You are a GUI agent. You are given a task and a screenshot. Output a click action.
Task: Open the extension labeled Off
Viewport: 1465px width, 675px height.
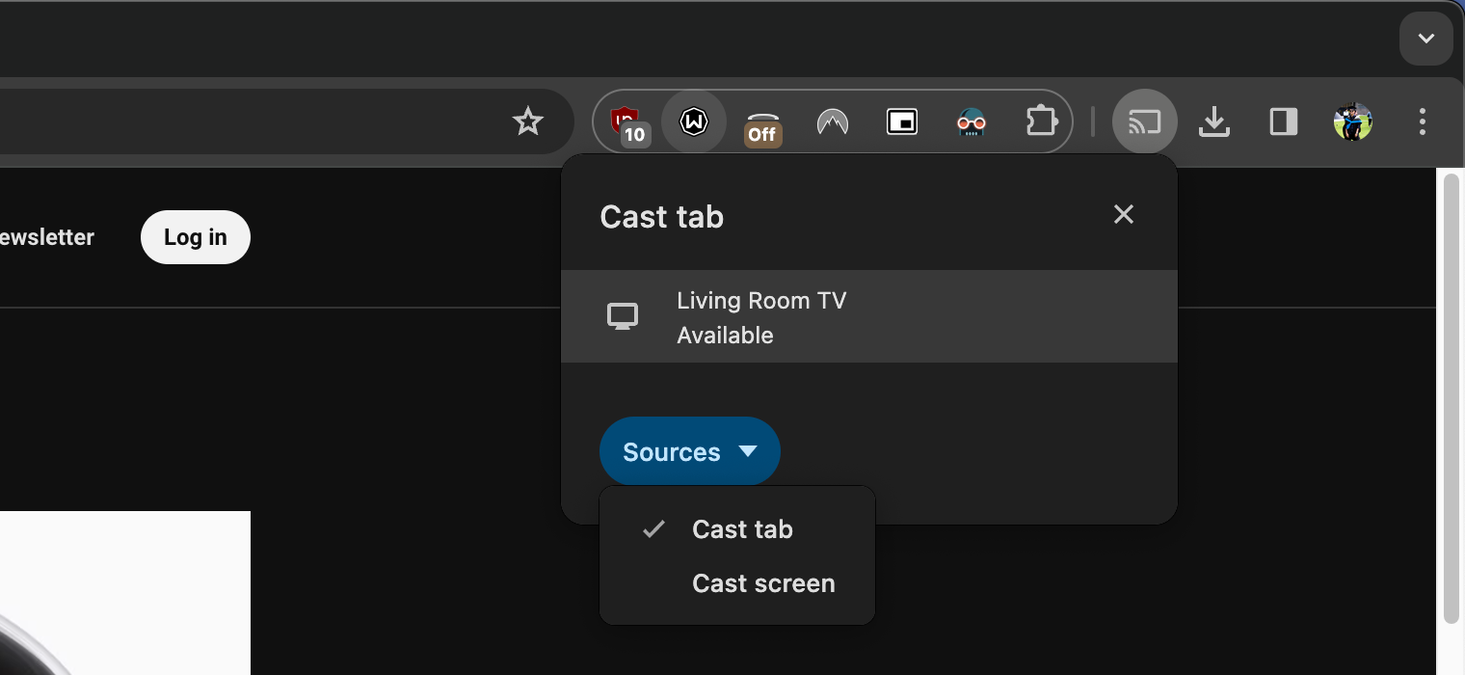click(x=762, y=121)
